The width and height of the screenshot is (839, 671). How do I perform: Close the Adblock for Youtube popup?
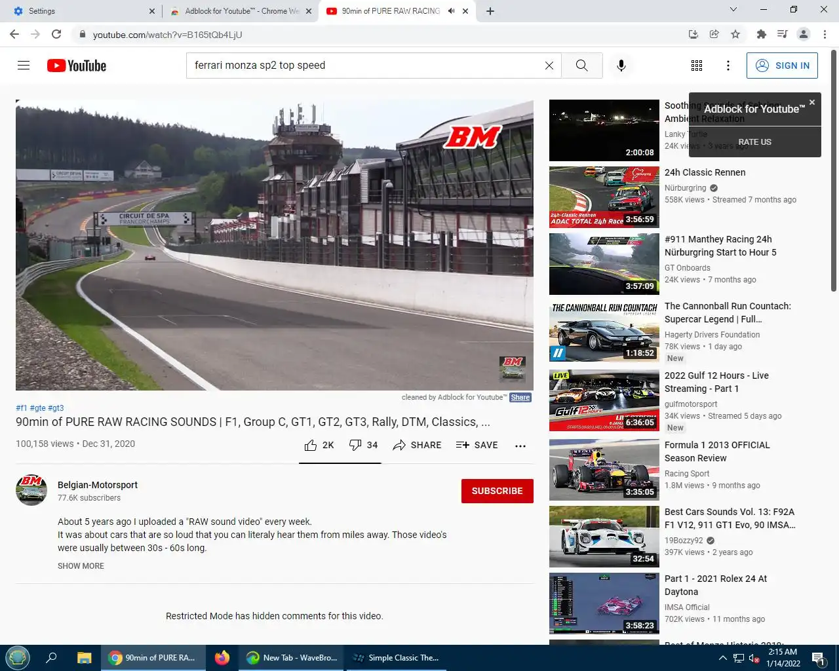coord(812,102)
